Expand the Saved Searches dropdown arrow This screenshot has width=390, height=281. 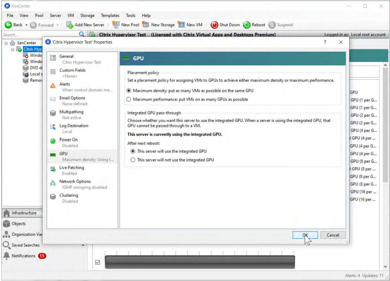[x=83, y=245]
